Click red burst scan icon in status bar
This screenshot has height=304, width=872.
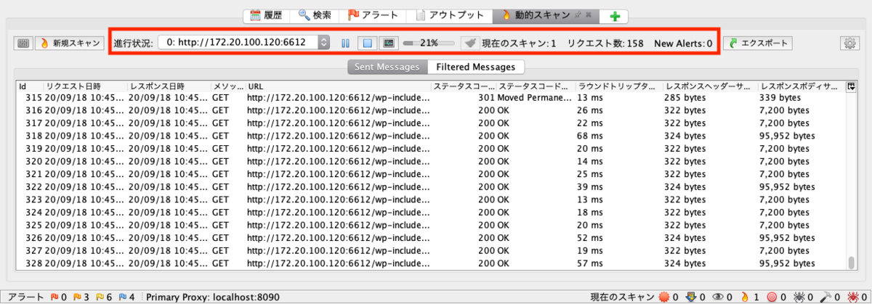pyautogui.click(x=663, y=297)
